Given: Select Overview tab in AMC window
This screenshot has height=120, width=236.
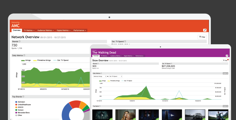Looking at the screenshot, I should (x=17, y=30).
